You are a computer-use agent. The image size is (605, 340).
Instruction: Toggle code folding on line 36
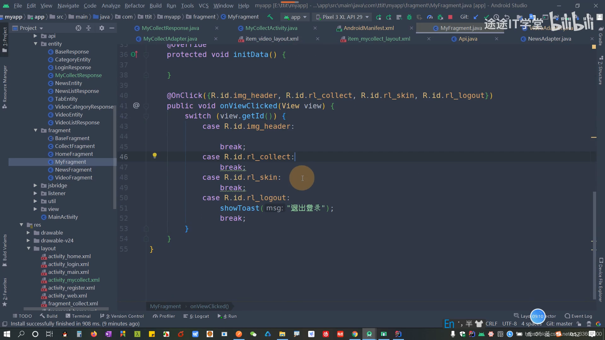(146, 55)
